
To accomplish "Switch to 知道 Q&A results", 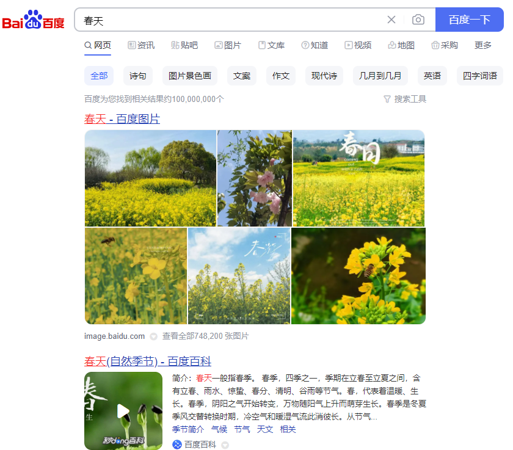I will point(315,45).
